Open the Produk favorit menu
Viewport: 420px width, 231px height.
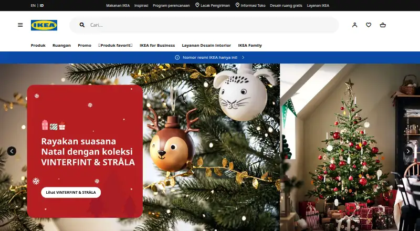tap(115, 45)
